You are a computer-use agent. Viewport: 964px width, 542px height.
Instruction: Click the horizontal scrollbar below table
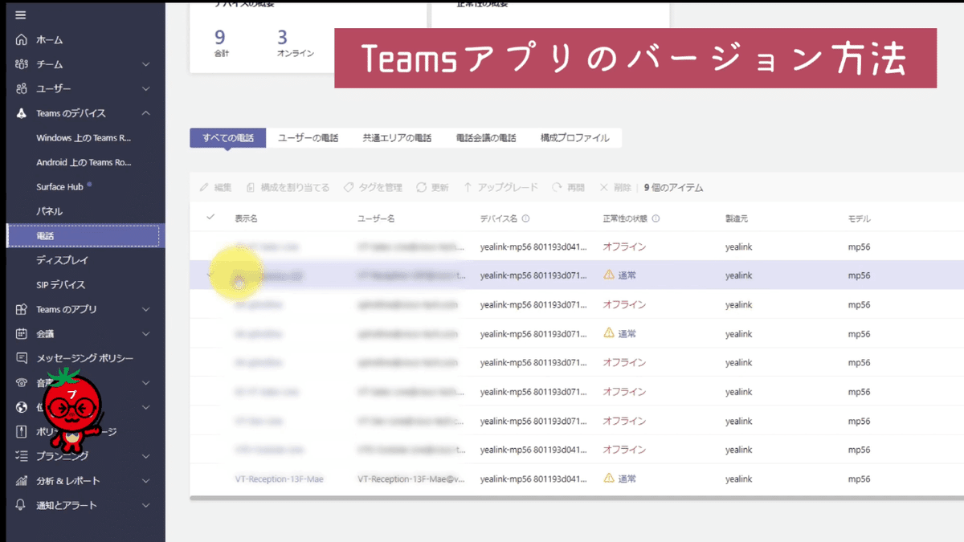coord(577,498)
